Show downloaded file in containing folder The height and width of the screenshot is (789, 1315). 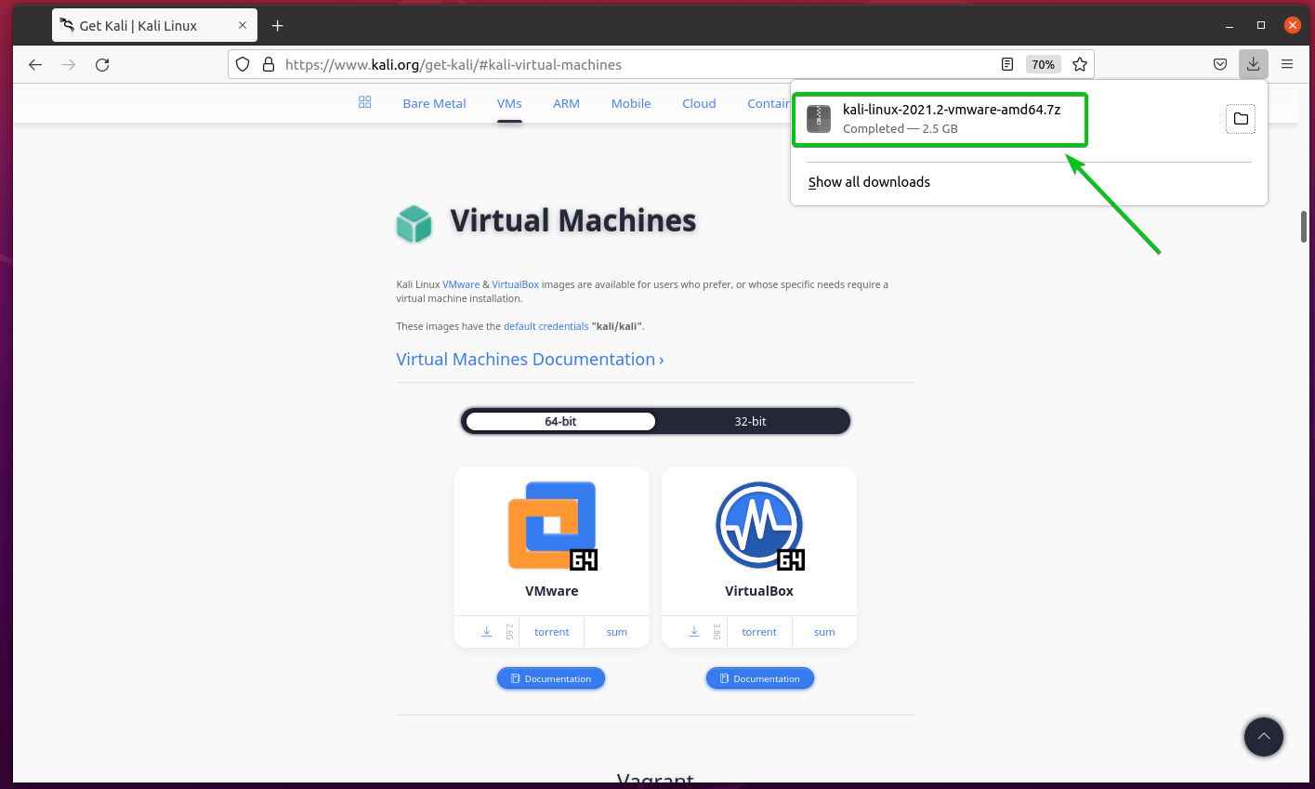[x=1240, y=119]
